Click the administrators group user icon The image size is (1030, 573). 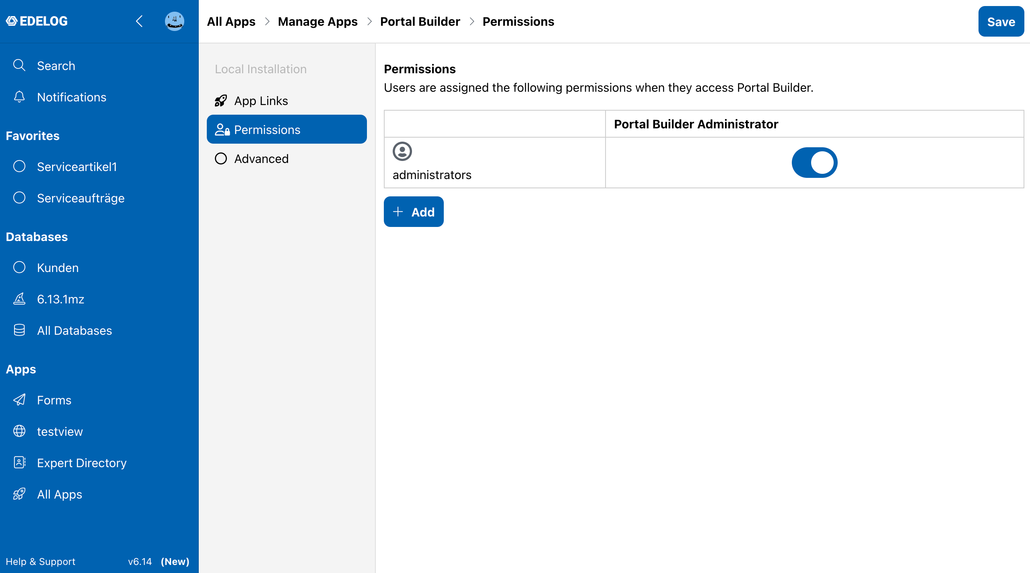click(x=402, y=151)
